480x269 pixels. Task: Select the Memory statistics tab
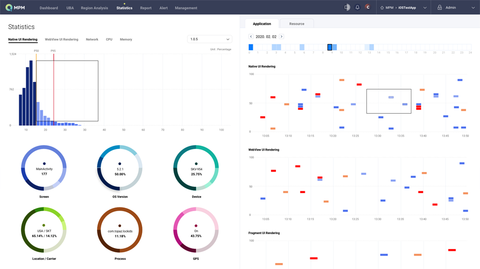coord(126,40)
